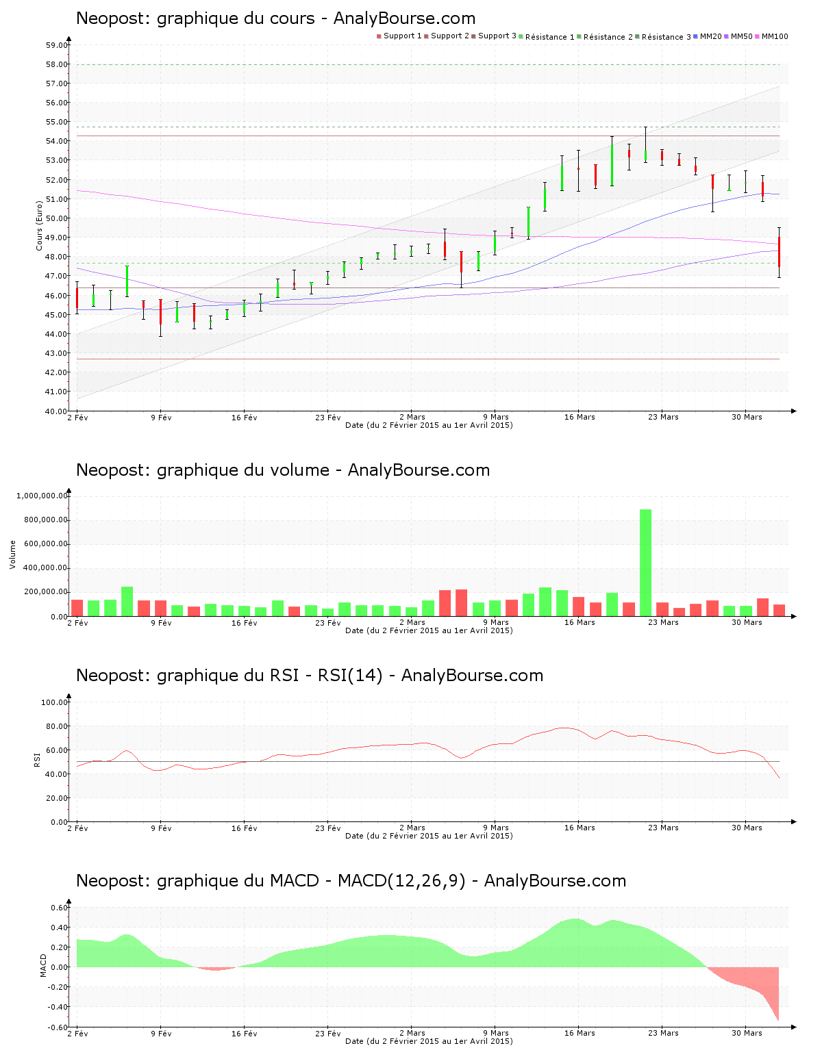Image resolution: width=822 pixels, height=1061 pixels.
Task: Select the MM100 legend label
Action: (775, 36)
